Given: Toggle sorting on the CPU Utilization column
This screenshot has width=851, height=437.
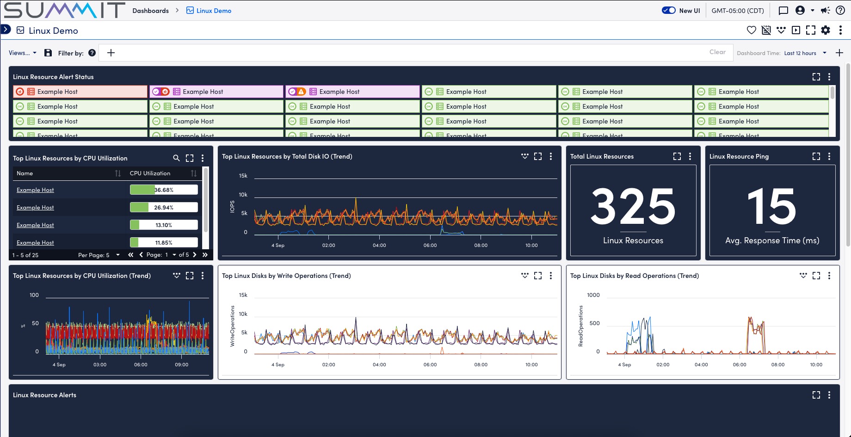Looking at the screenshot, I should click(193, 173).
